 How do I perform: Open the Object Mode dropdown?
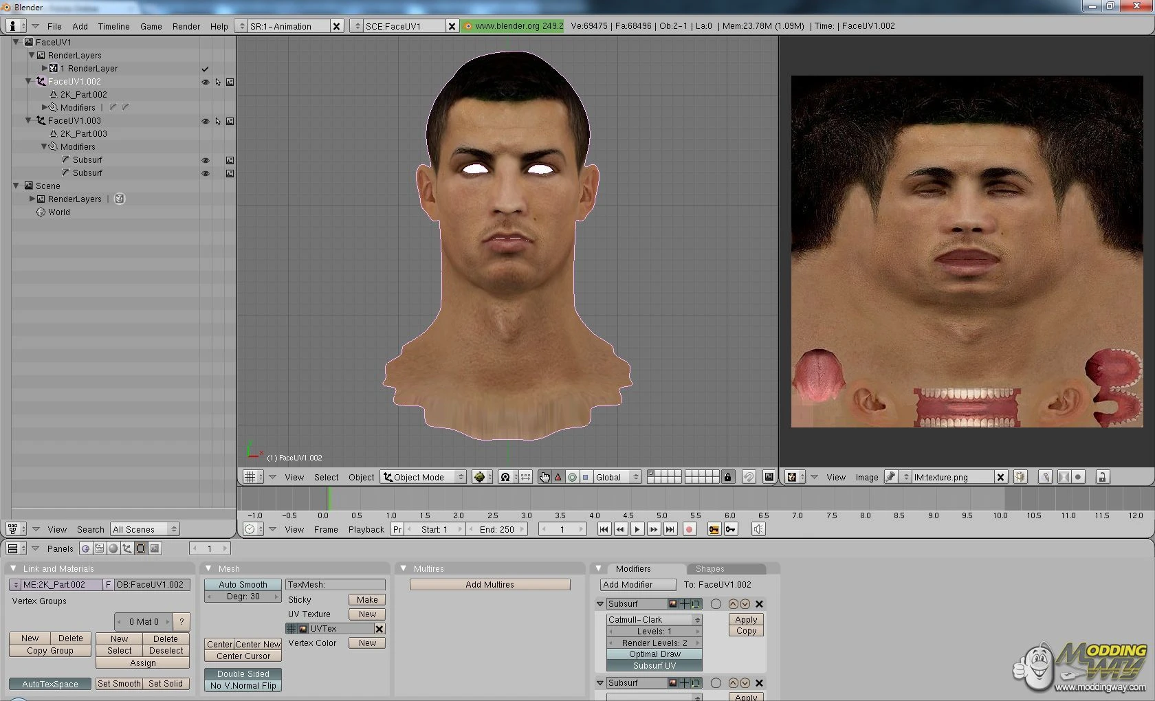pos(422,477)
